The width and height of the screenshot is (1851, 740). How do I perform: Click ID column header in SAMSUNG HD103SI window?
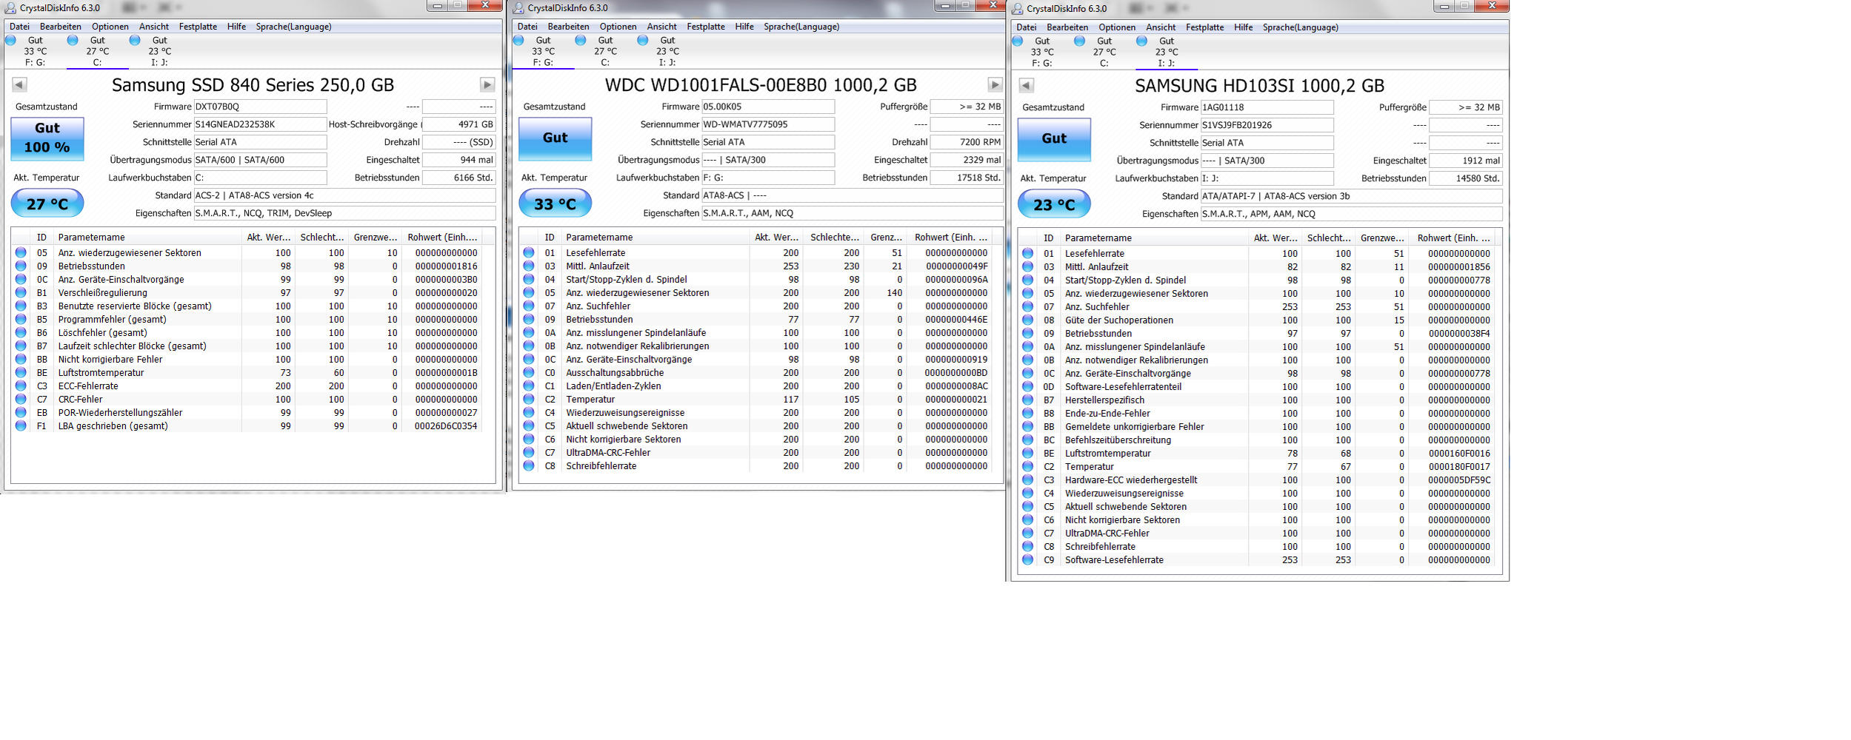click(1049, 238)
